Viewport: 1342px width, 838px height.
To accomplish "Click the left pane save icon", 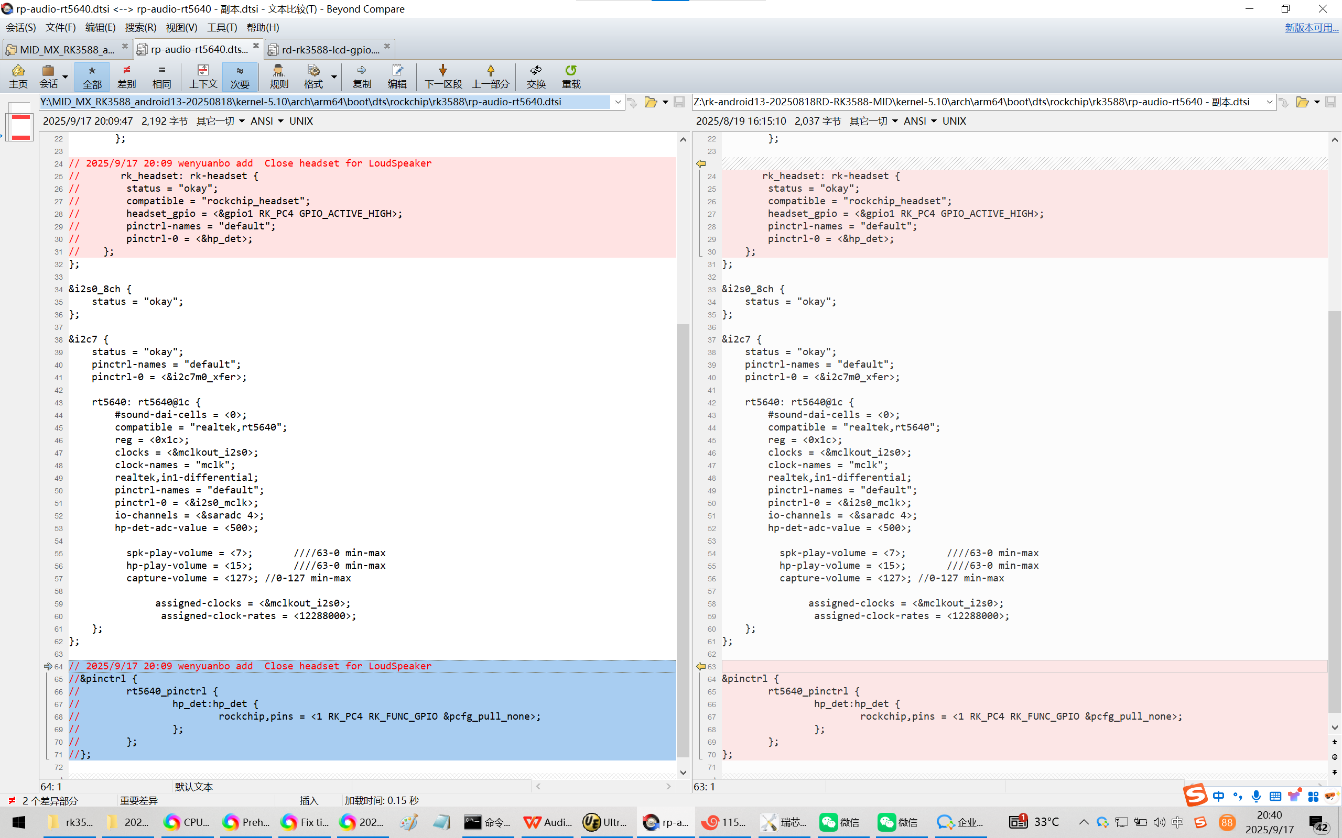I will click(x=679, y=102).
